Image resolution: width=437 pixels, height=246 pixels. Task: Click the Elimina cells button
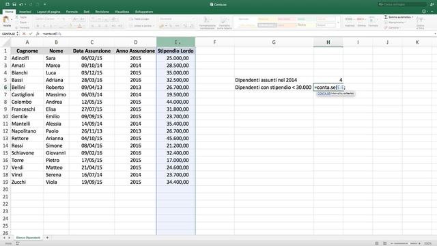[x=361, y=22]
